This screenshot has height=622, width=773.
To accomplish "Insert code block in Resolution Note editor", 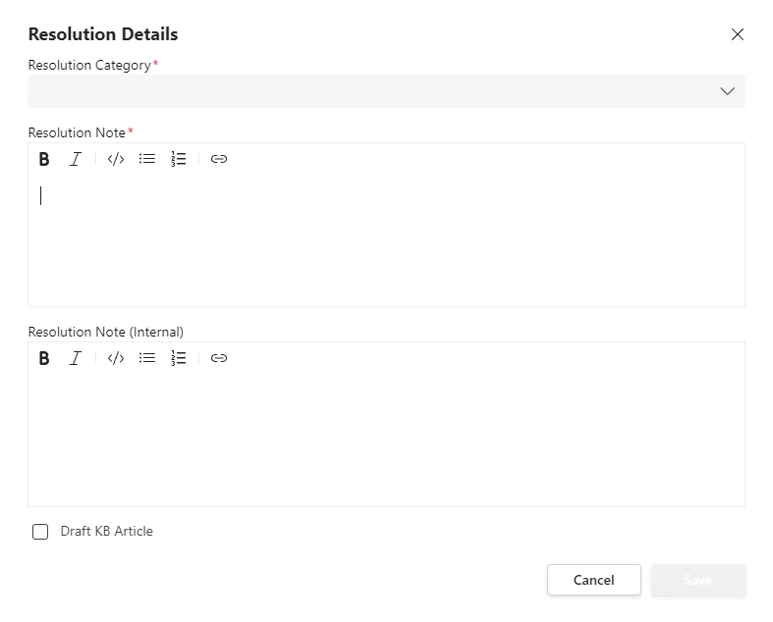I will [x=116, y=159].
